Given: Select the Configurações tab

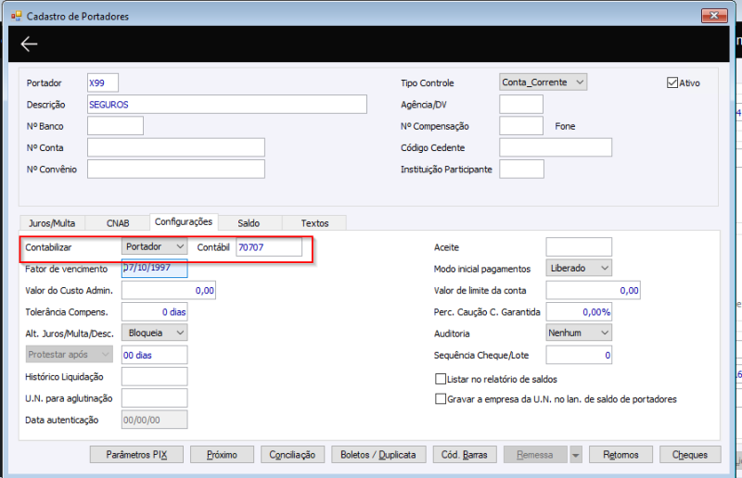Looking at the screenshot, I should tap(184, 221).
